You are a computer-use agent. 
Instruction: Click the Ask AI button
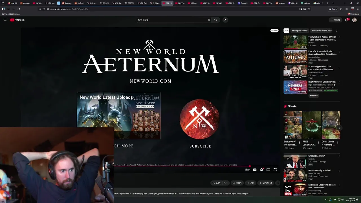coord(250,183)
